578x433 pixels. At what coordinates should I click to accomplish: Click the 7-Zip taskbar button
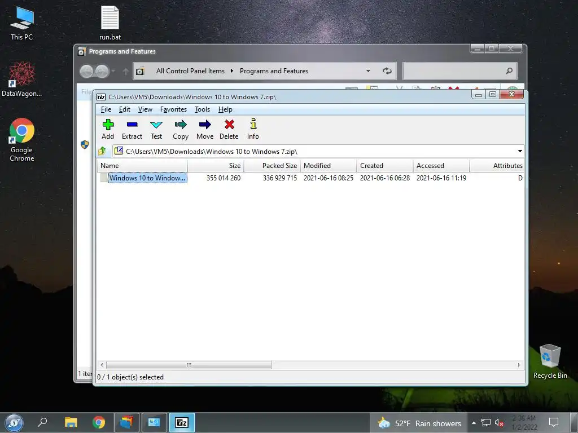pos(182,422)
